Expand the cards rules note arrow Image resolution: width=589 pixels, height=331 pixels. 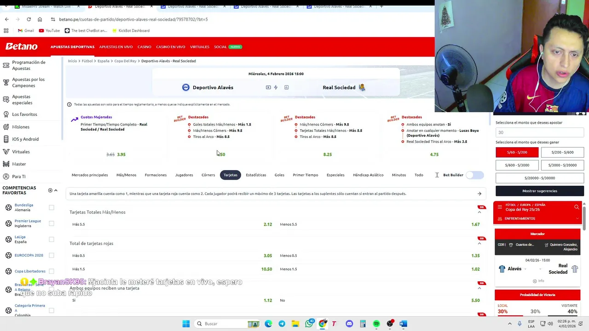coord(479,194)
